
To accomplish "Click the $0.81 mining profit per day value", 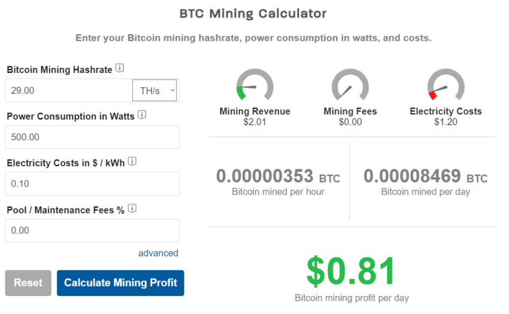I will (351, 271).
